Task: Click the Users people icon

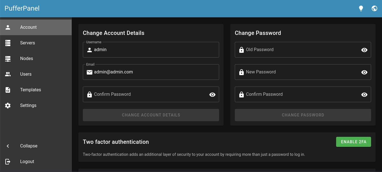Action: [x=8, y=74]
